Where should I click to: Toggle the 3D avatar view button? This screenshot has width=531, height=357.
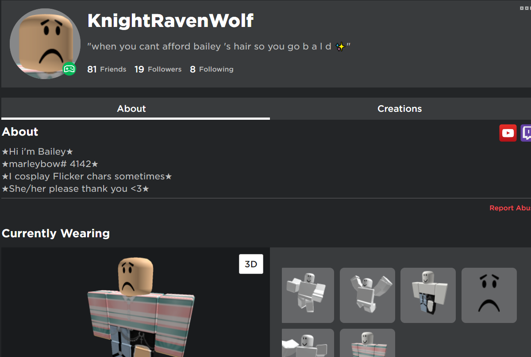point(251,264)
